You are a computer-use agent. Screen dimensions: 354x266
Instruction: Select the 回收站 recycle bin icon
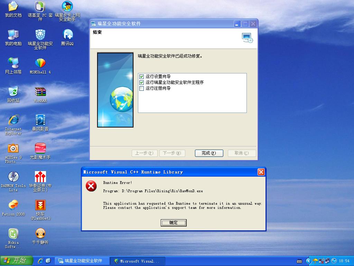(13, 95)
